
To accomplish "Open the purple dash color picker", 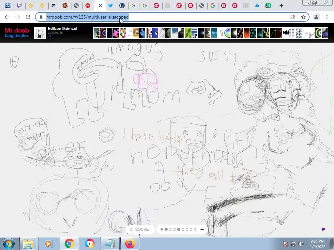I will click(202, 229).
